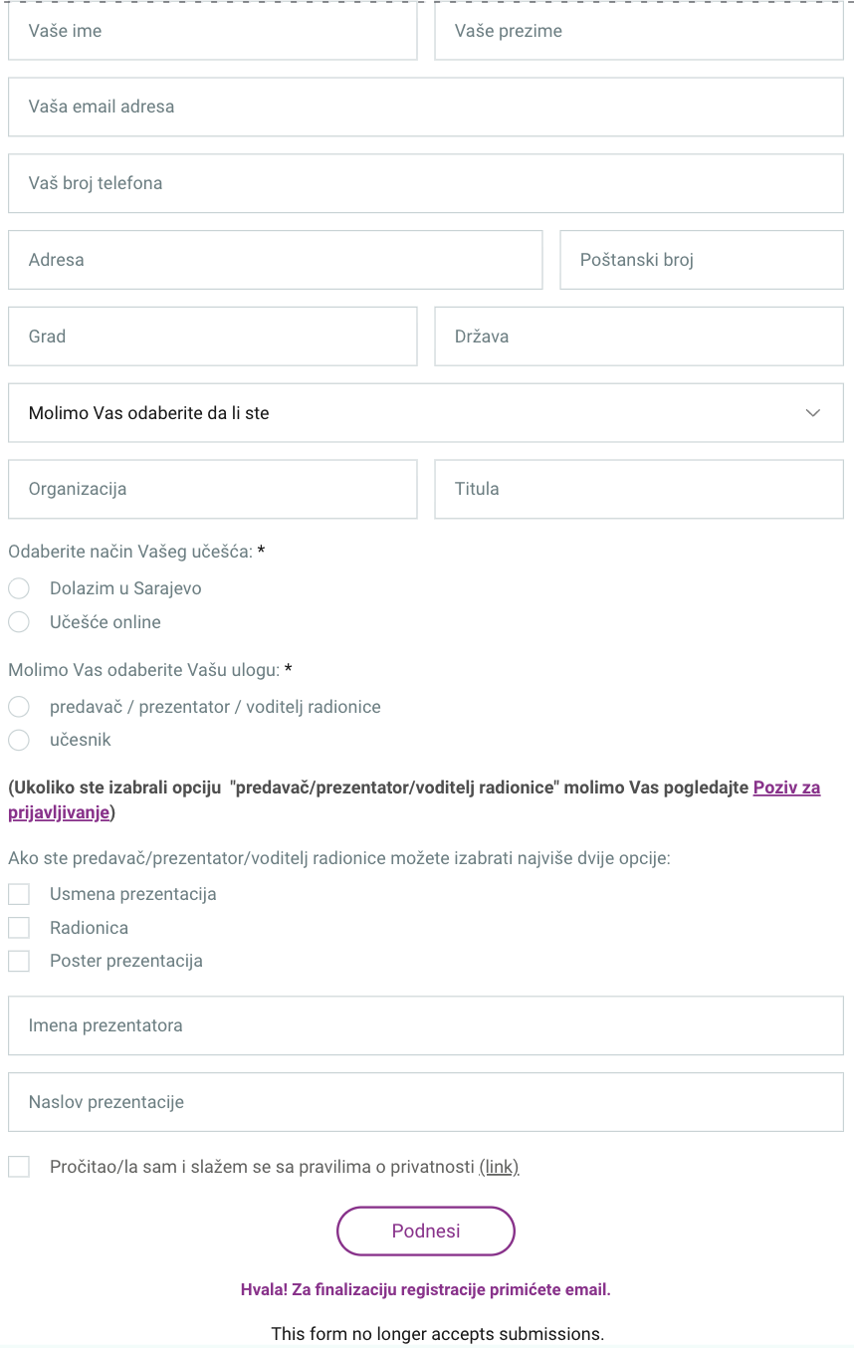Accept the privacy rules checkbox

19,1167
